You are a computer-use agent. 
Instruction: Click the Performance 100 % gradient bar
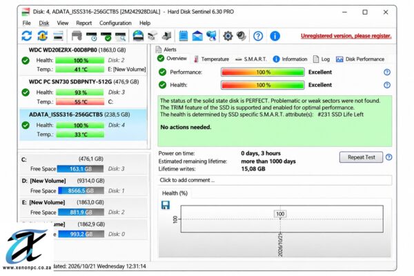(x=263, y=72)
